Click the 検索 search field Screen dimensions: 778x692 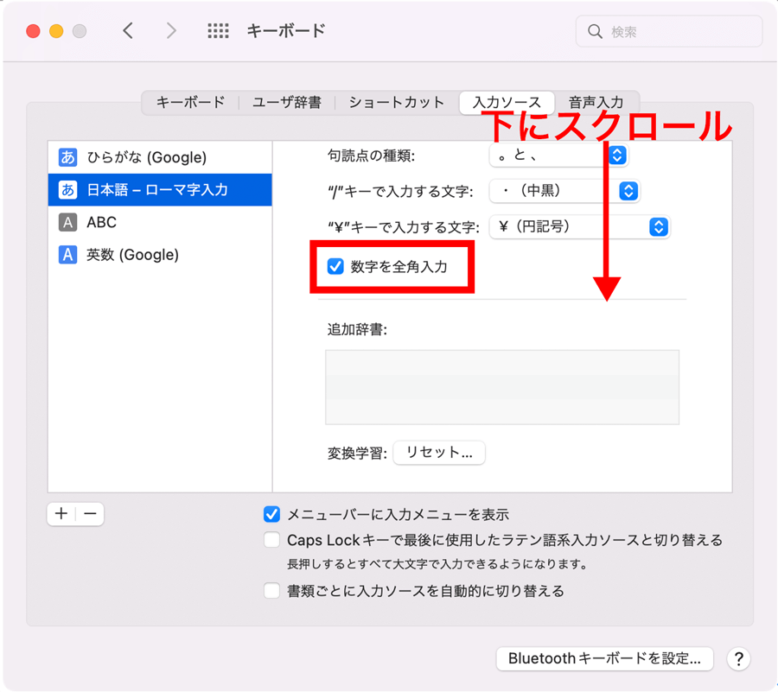[669, 31]
